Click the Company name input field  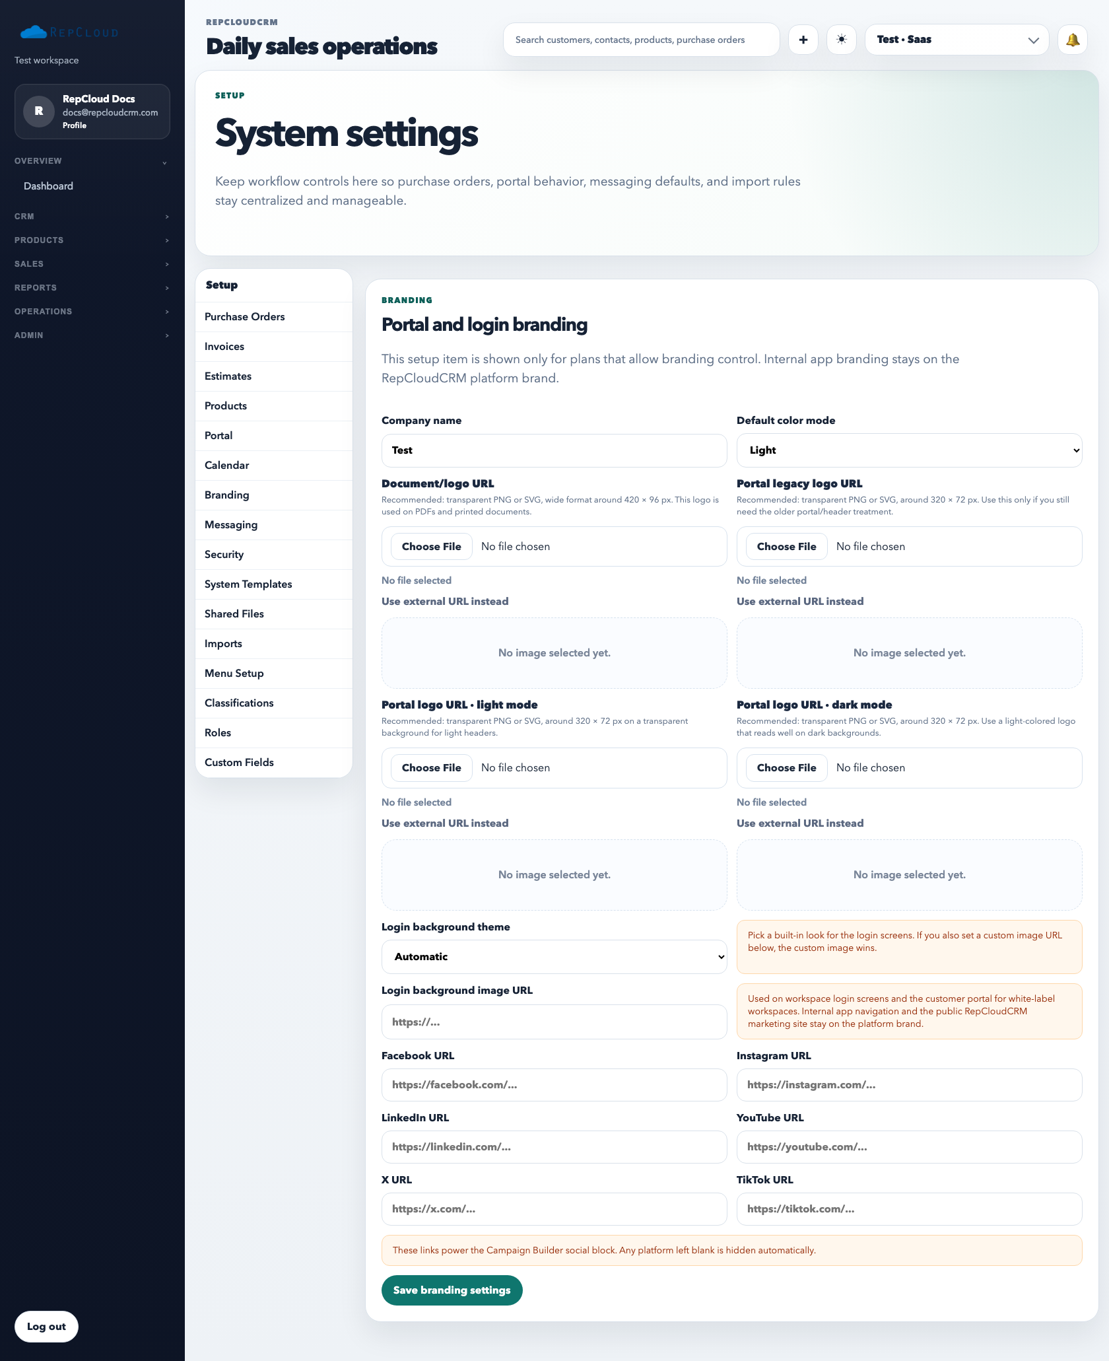[554, 450]
